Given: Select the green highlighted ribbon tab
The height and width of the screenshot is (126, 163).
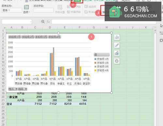Looking at the screenshot, I should click(77, 1).
